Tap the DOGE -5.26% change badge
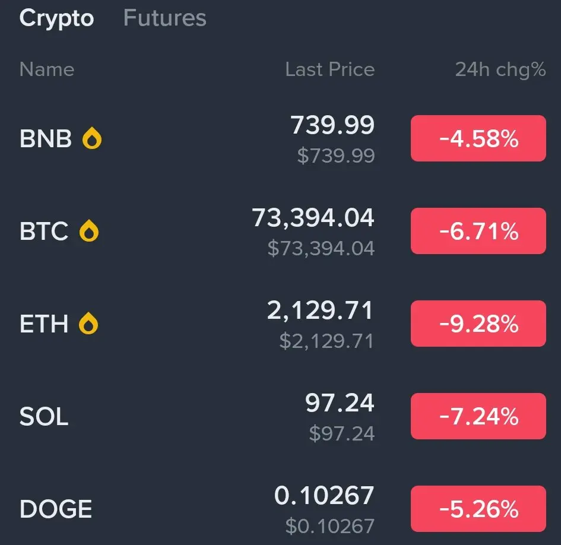The height and width of the screenshot is (545, 561). (478, 509)
